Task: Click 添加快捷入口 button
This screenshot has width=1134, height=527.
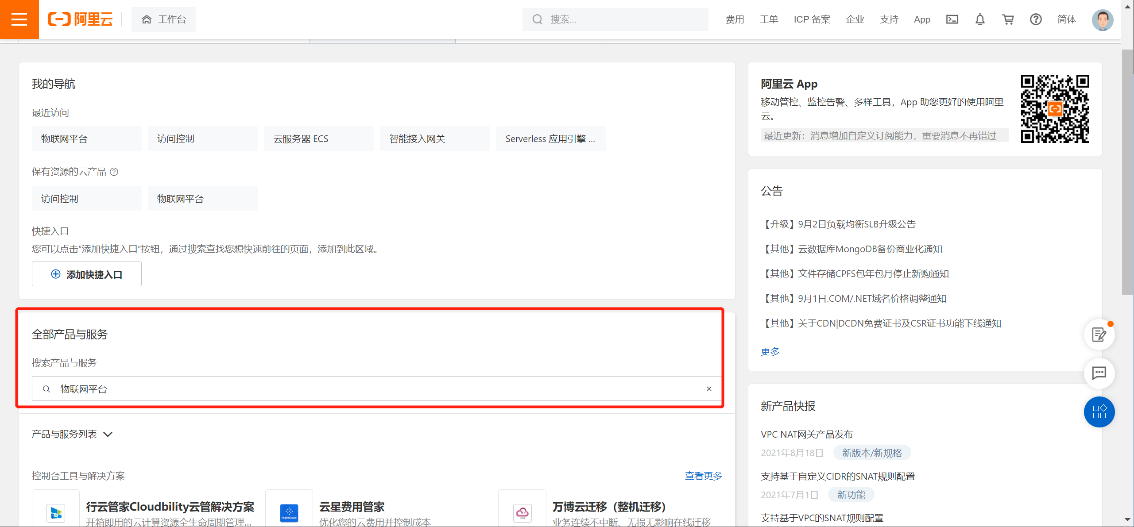Action: [x=87, y=274]
